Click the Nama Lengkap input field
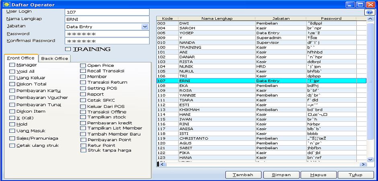378x181 pixels. pos(107,20)
